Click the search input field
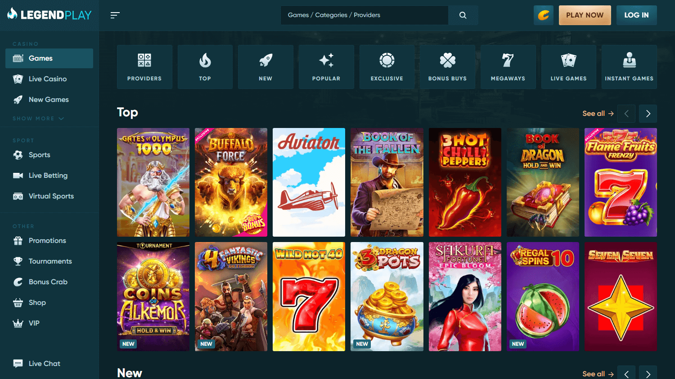Image resolution: width=675 pixels, height=379 pixels. 364,15
